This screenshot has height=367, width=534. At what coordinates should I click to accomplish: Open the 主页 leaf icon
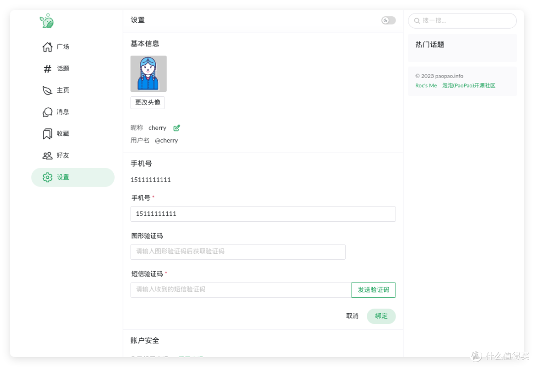[47, 90]
